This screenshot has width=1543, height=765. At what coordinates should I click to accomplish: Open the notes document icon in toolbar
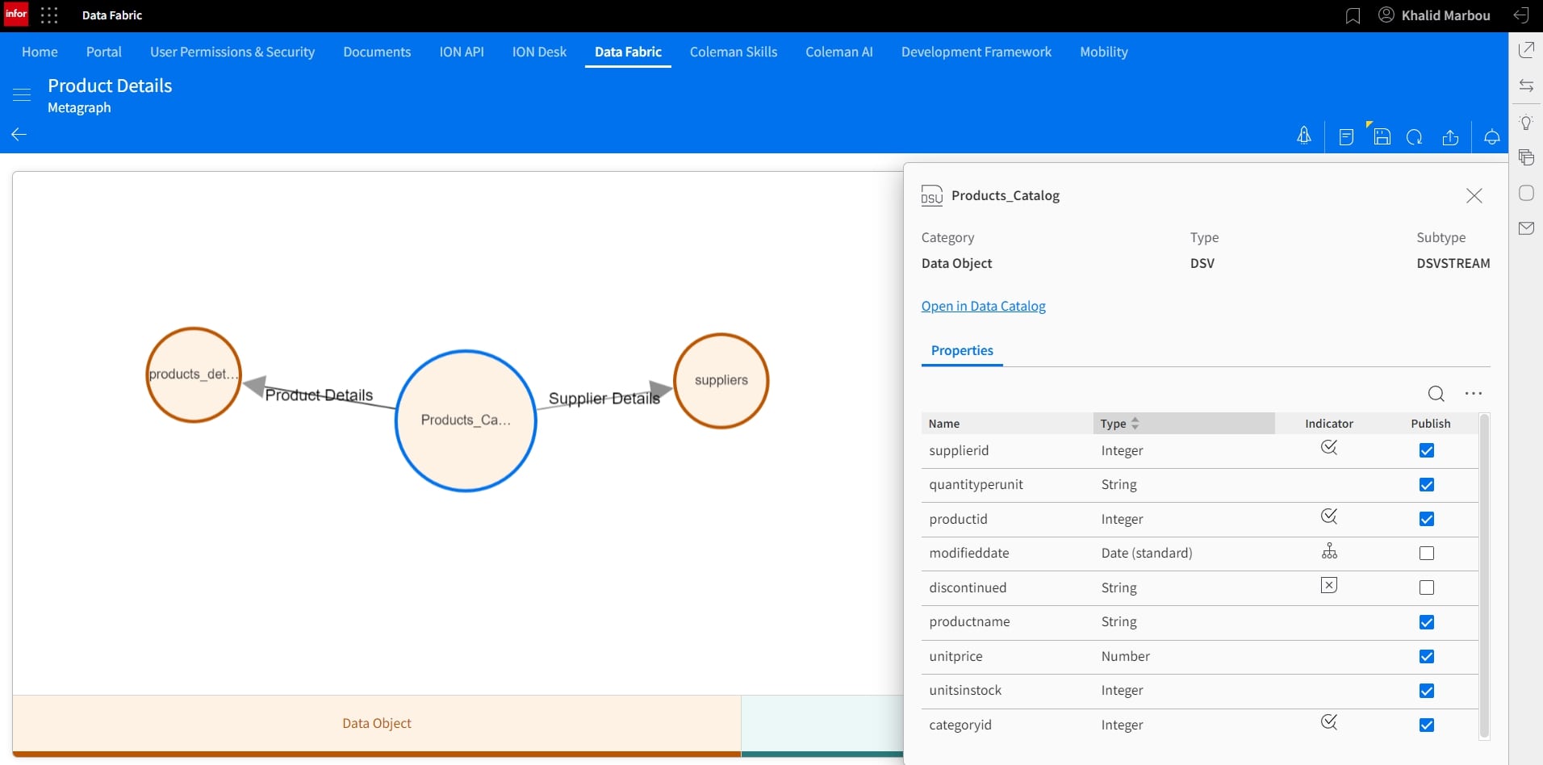[1346, 137]
